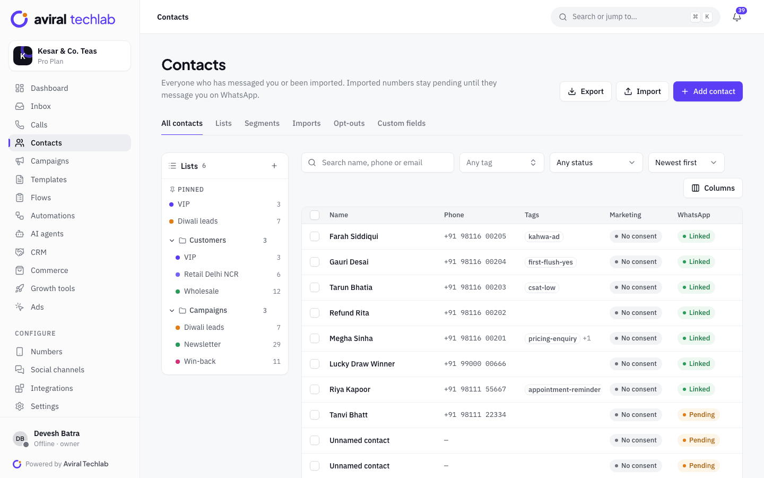Open Campaigns megaphone icon
Image resolution: width=764 pixels, height=478 pixels.
[x=20, y=161]
